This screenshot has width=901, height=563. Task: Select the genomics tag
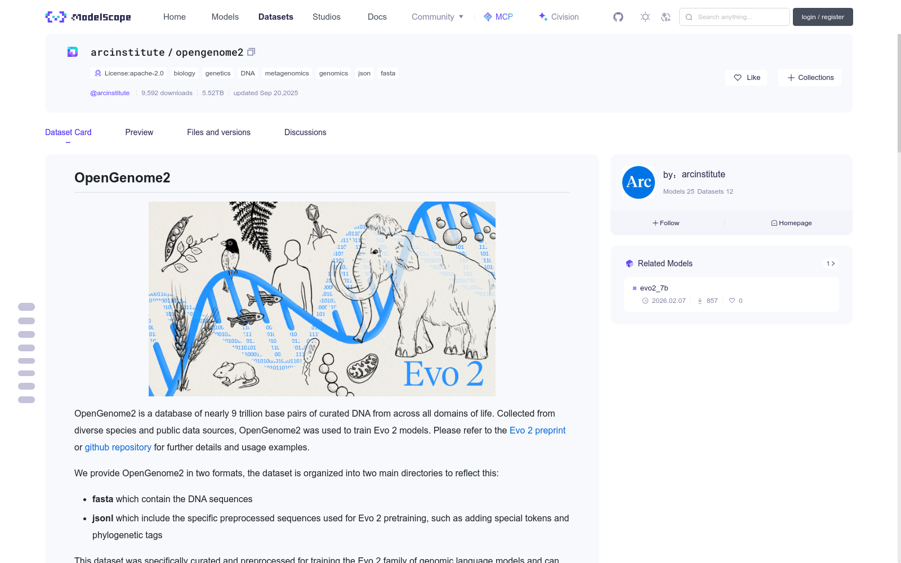[333, 73]
